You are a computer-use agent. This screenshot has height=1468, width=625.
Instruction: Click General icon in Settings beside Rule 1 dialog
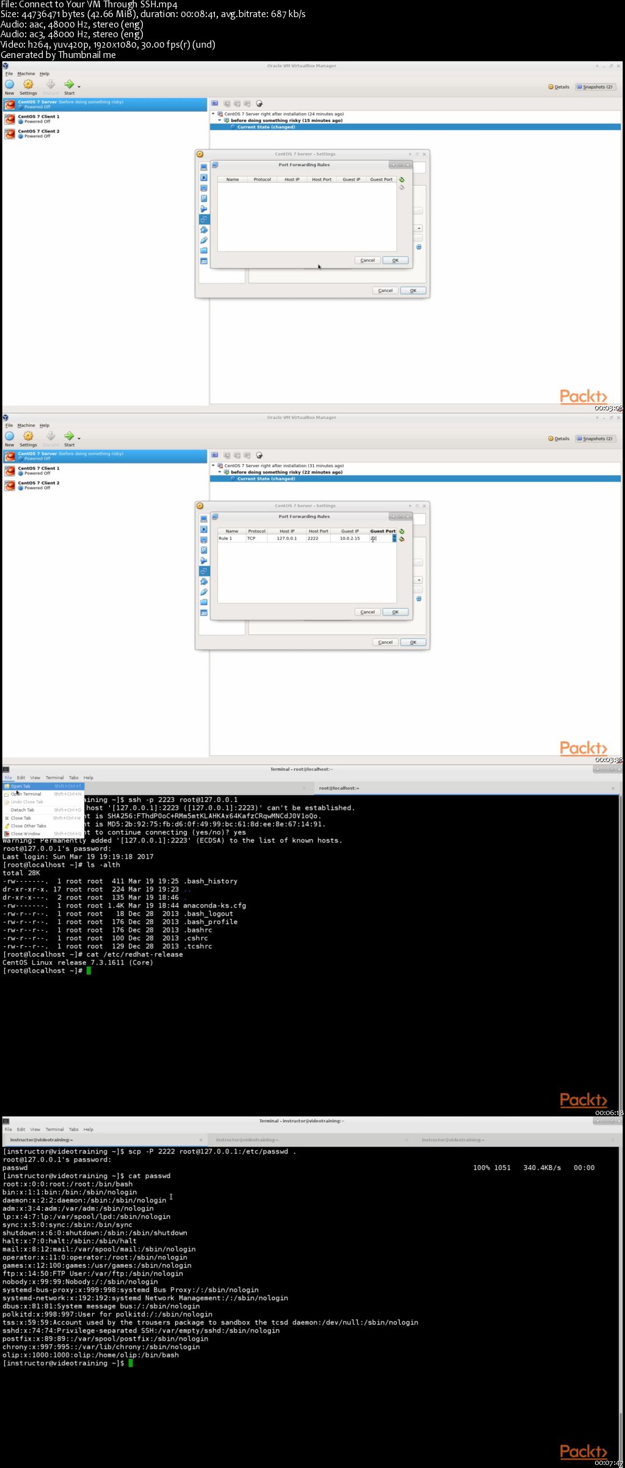coord(204,518)
